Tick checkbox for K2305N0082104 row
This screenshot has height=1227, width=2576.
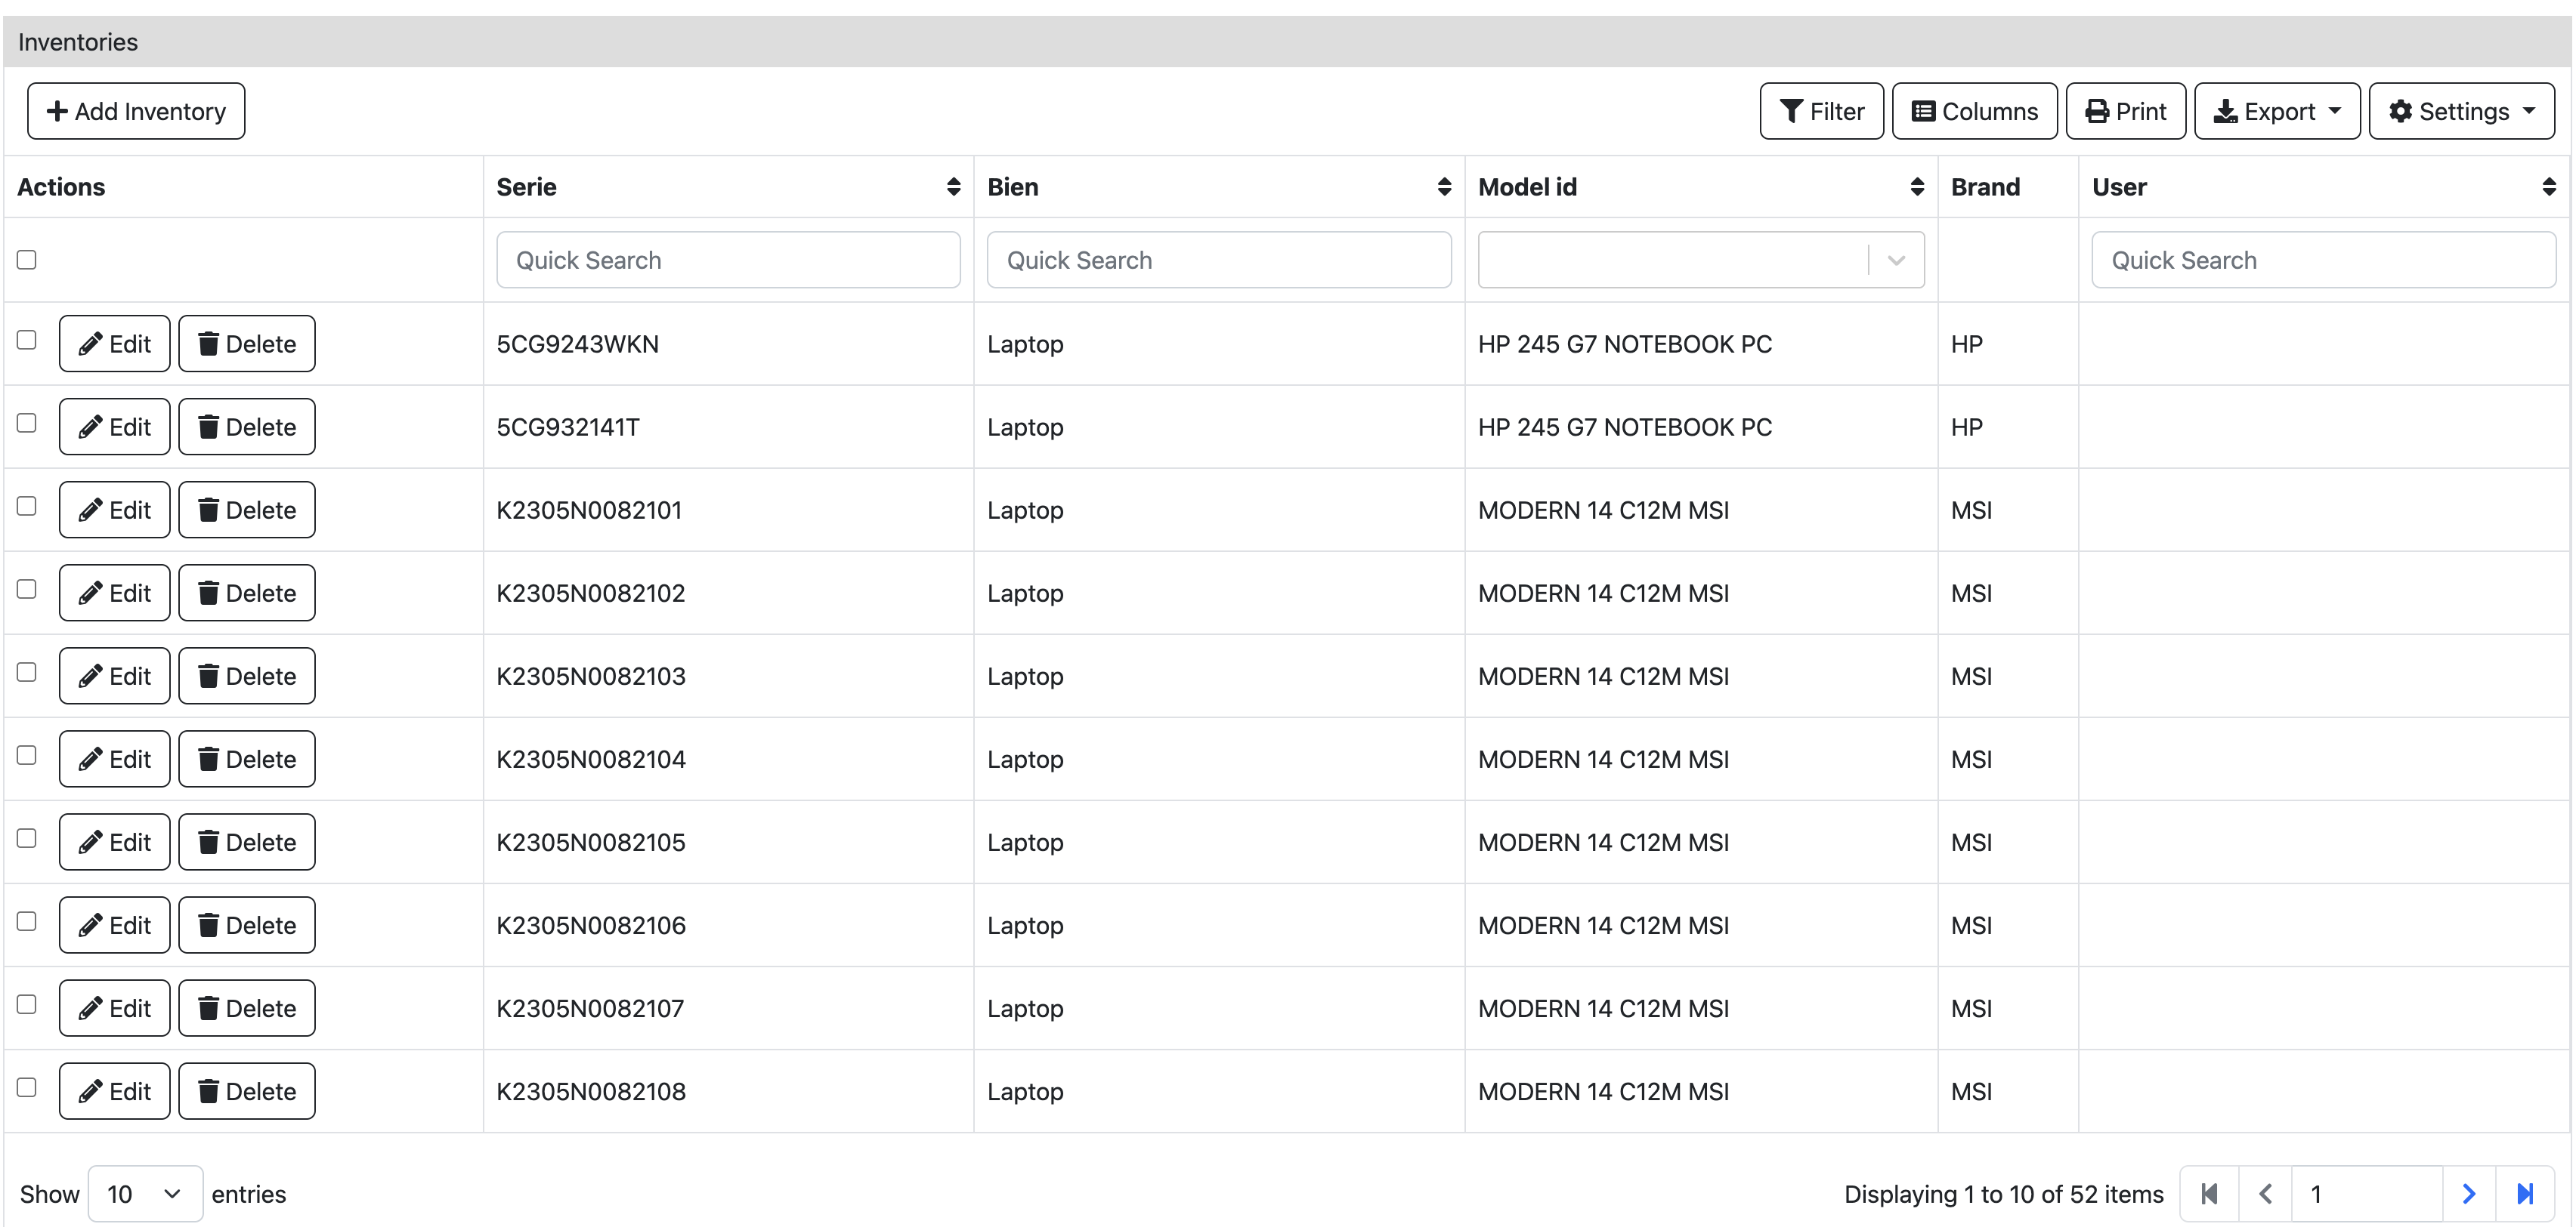pyautogui.click(x=27, y=755)
